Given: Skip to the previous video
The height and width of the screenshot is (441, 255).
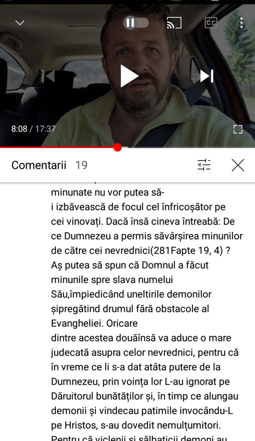Looking at the screenshot, I should point(48,76).
